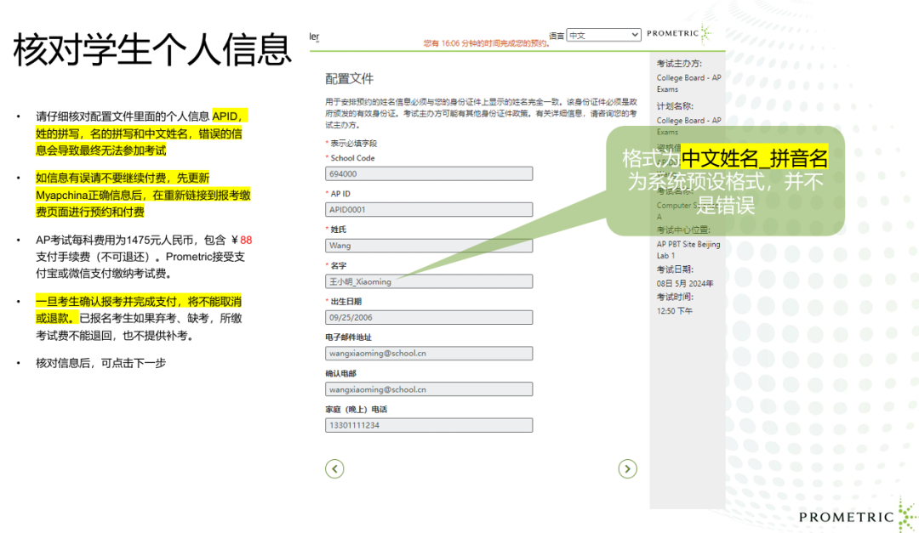Viewport: 919px width, 533px height.
Task: Click the 确认电邮 input field
Action: click(429, 389)
